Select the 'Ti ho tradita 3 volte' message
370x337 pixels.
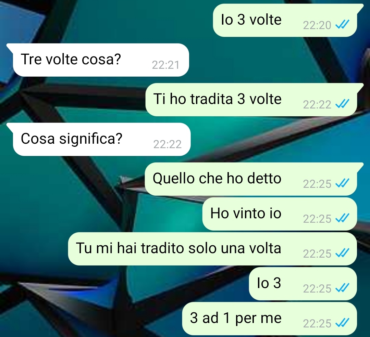251,100
